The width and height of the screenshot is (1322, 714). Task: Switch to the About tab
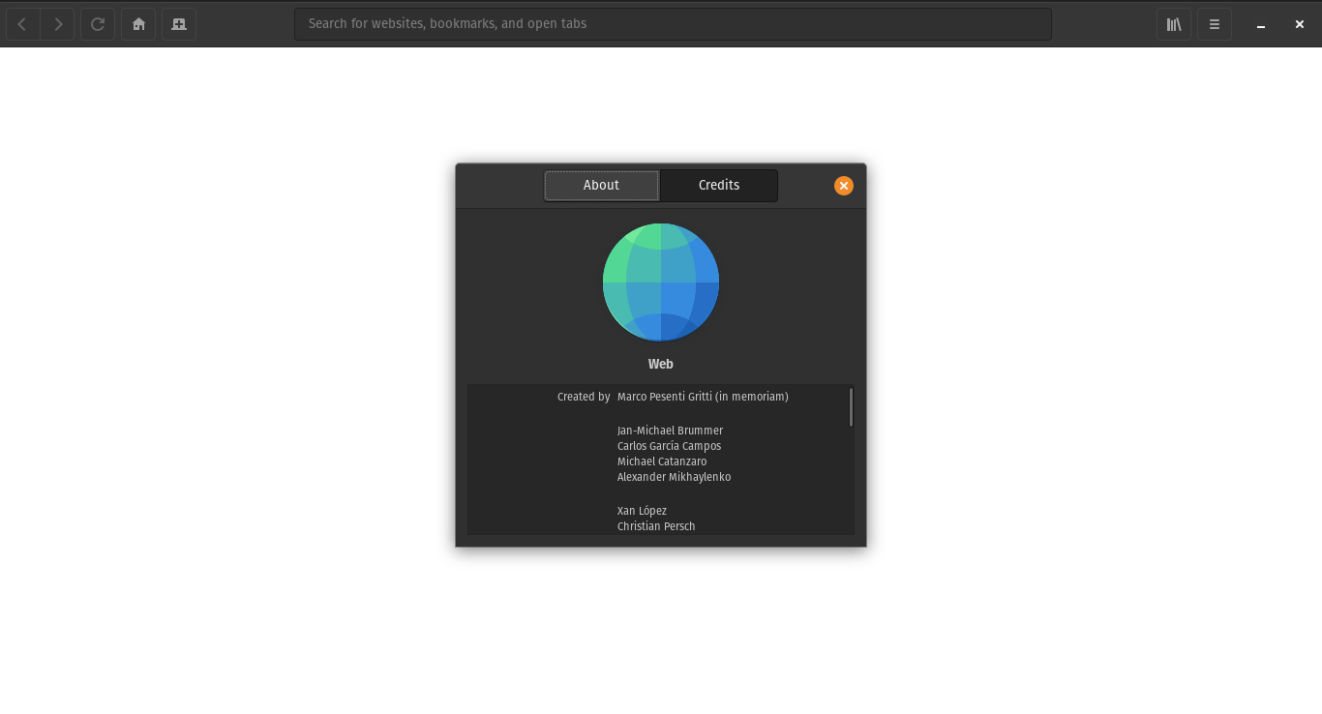click(x=601, y=185)
